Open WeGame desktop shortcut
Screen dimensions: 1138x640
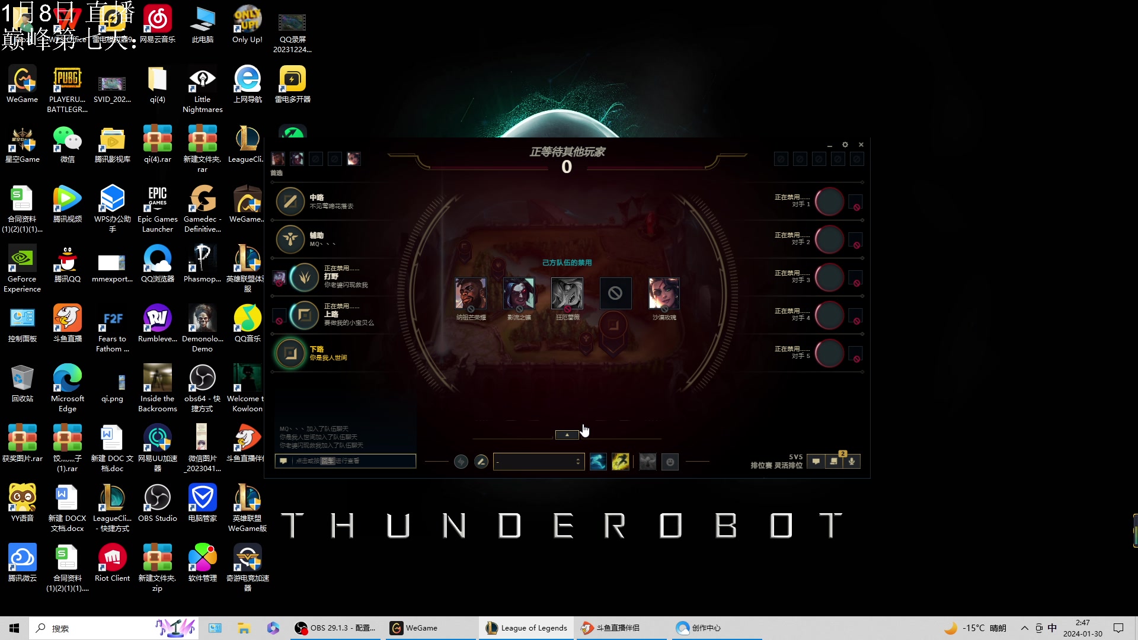23,85
